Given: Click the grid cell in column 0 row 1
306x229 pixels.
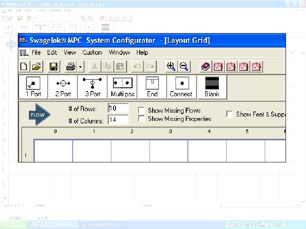Looking at the screenshot, I should [x=54, y=151].
